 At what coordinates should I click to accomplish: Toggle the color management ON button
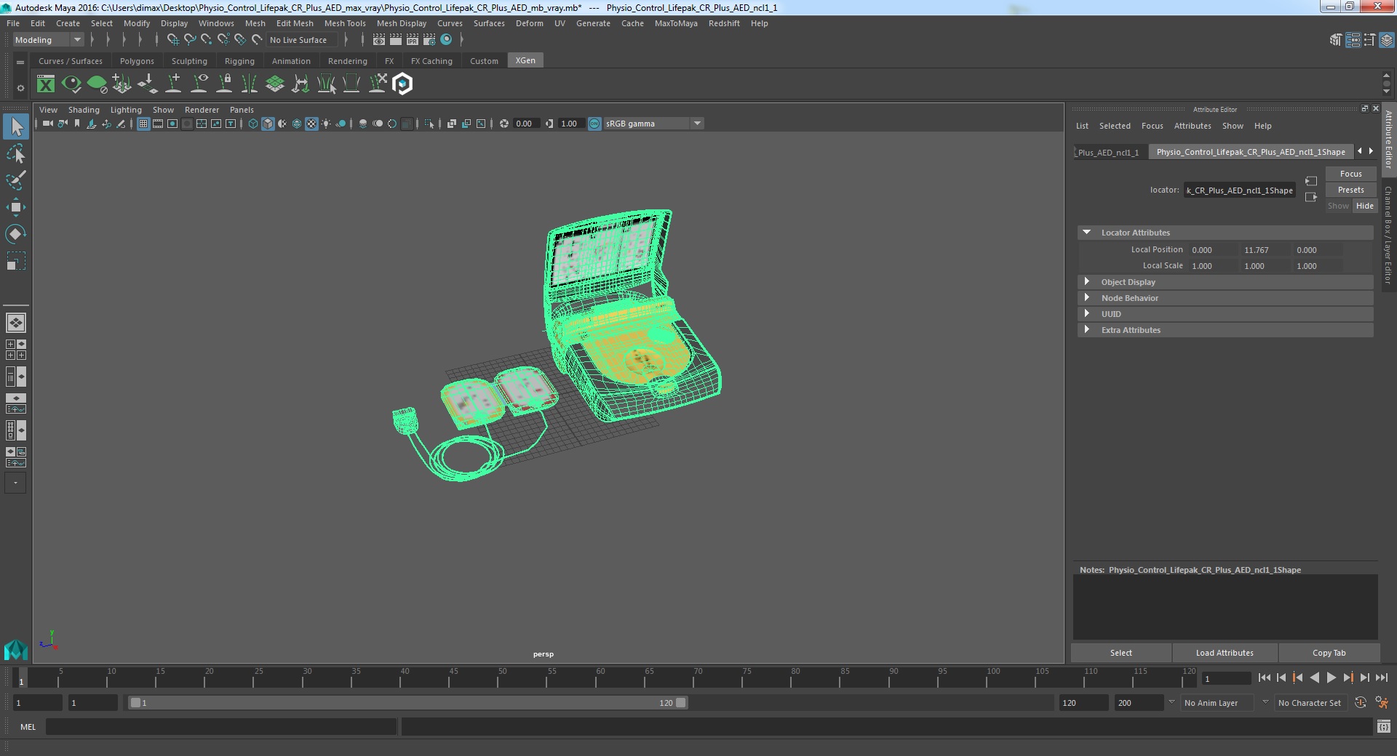click(x=594, y=124)
